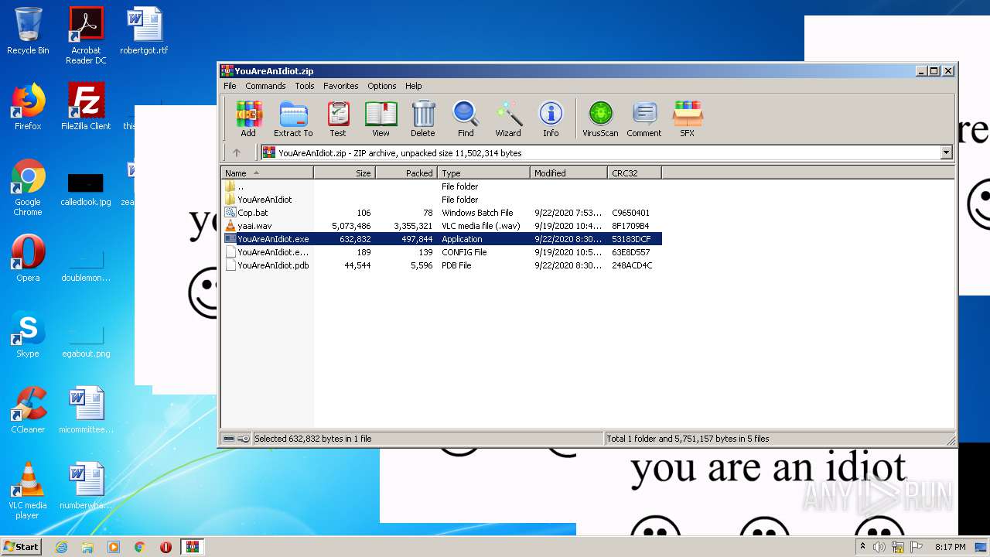Open VLC media player shortcut

[28, 490]
